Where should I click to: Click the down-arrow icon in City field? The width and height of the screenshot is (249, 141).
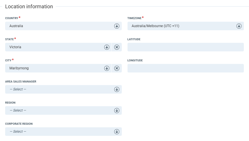[107, 68]
